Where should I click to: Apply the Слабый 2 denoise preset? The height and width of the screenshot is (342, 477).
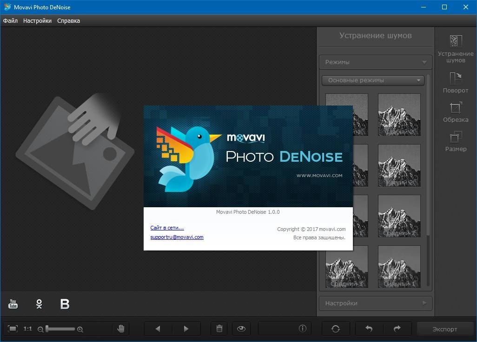point(399,115)
